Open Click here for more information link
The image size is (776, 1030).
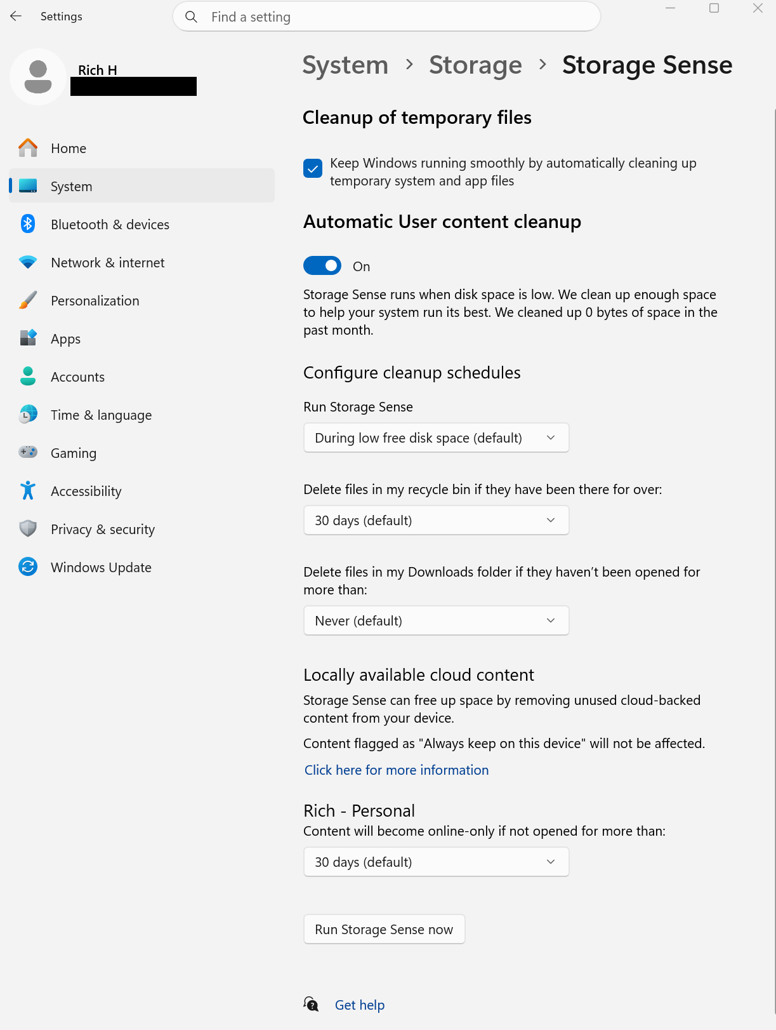point(397,770)
